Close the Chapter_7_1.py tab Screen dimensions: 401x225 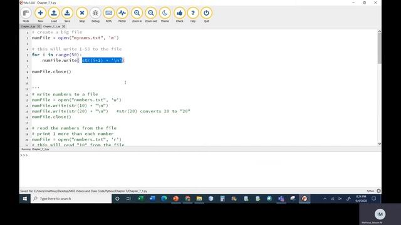click(64, 26)
